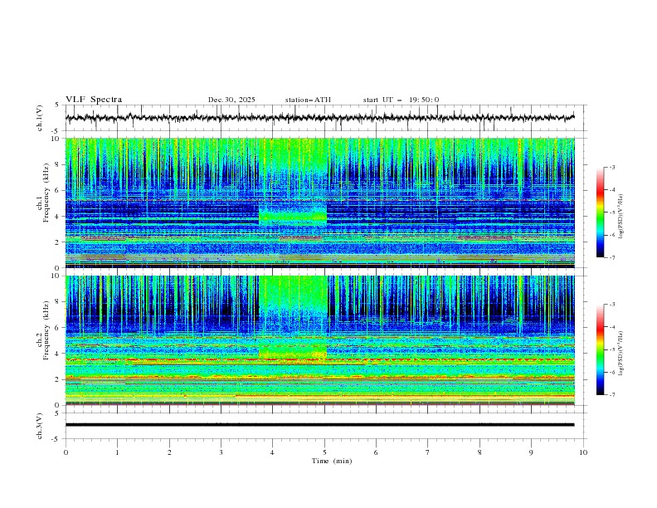The image size is (657, 508).
Task: Click the ch.3(V) waveform axis label
Action: point(40,426)
